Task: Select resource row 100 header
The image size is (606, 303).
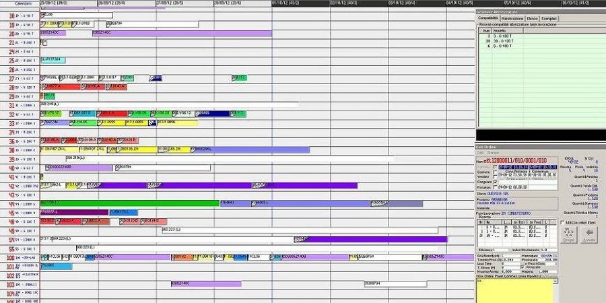Action: pos(20,257)
